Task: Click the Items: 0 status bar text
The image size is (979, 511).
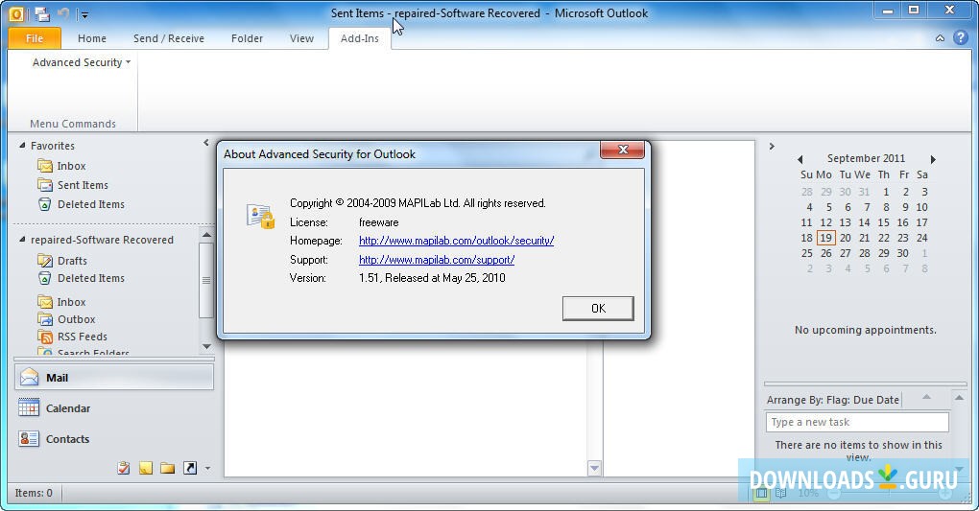Action: pyautogui.click(x=34, y=493)
